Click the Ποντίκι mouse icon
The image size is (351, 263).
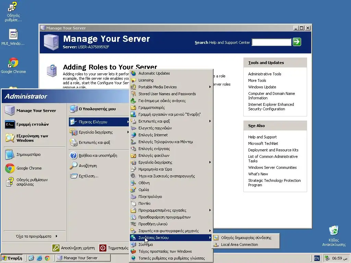tap(133, 203)
